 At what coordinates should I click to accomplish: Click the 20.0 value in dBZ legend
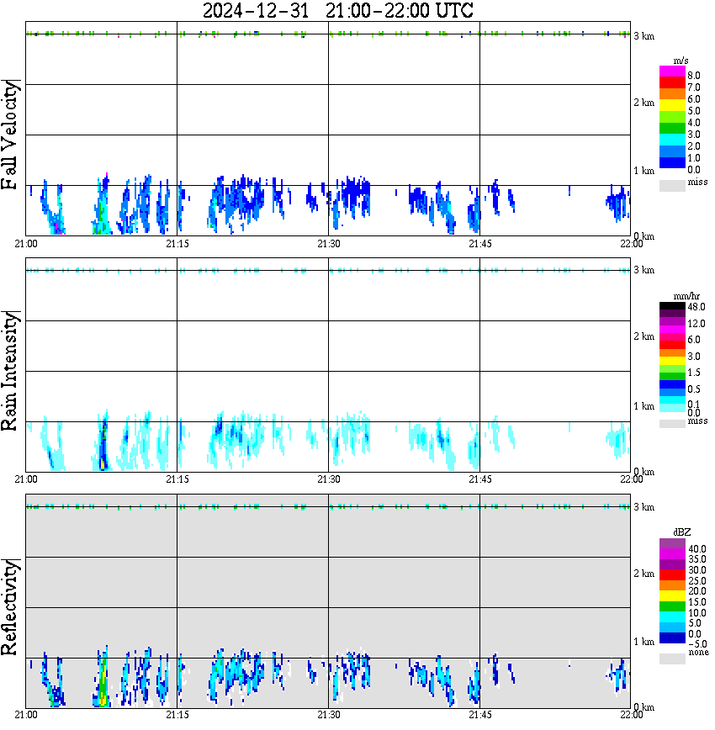tap(697, 591)
